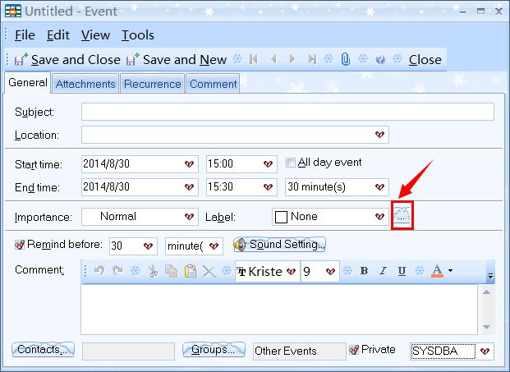The width and height of the screenshot is (510, 372).
Task: Click the Paste clipboard icon in comment toolbar
Action: click(x=190, y=272)
